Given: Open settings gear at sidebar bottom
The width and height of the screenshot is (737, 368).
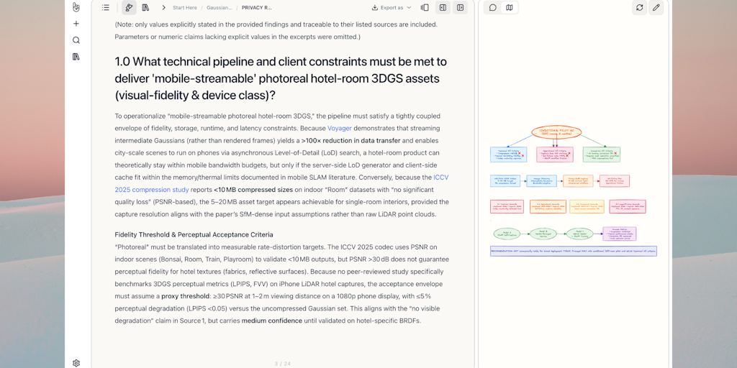Looking at the screenshot, I should click(76, 363).
